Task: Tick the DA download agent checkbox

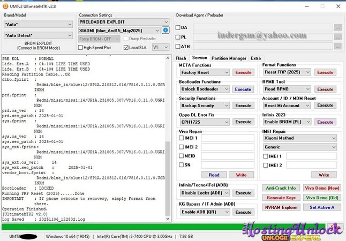Action: (x=178, y=28)
